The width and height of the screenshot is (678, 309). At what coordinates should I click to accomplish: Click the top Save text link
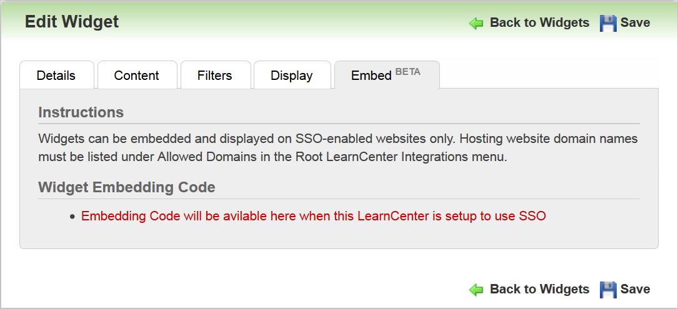coord(635,22)
